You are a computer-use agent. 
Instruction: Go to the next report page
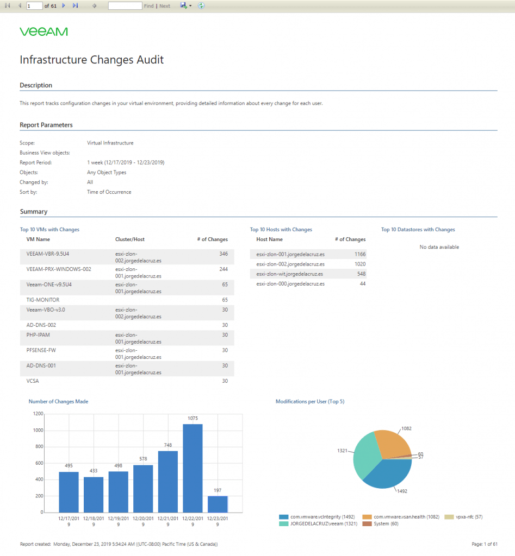(64, 5)
